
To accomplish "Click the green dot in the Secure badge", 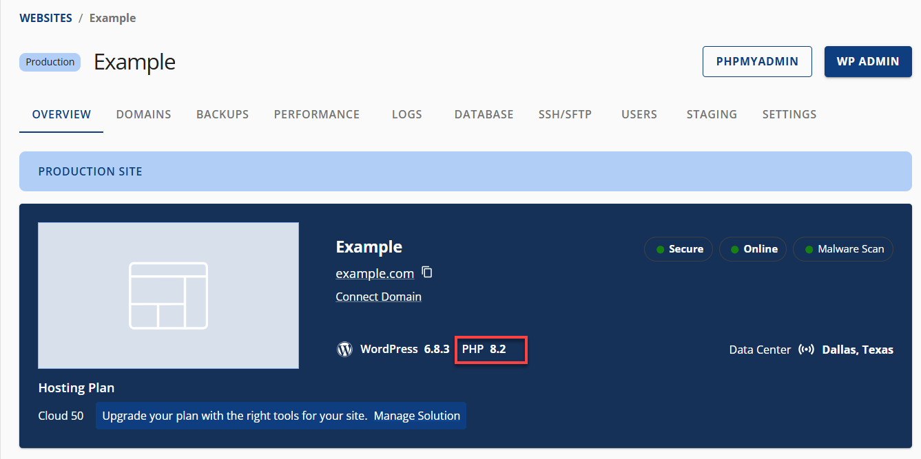I will tap(661, 249).
